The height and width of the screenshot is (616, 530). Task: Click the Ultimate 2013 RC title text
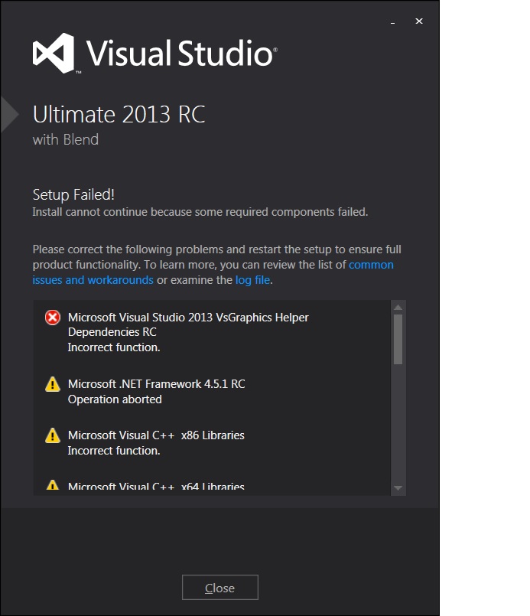point(119,114)
